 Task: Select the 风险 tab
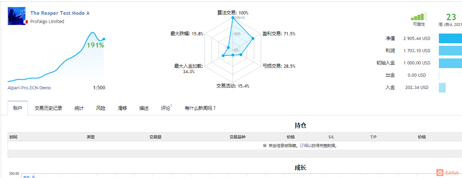[101, 108]
